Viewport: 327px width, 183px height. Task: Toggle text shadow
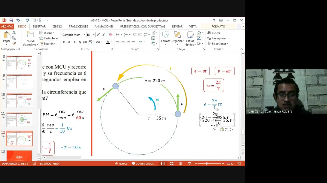80,42
